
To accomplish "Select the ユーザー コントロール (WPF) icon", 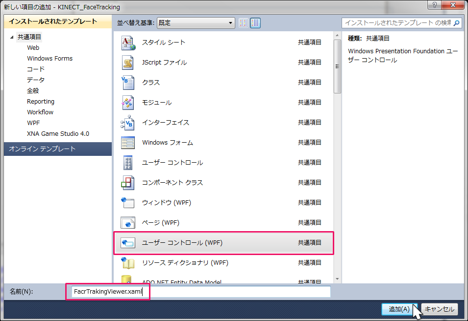I will click(x=128, y=243).
